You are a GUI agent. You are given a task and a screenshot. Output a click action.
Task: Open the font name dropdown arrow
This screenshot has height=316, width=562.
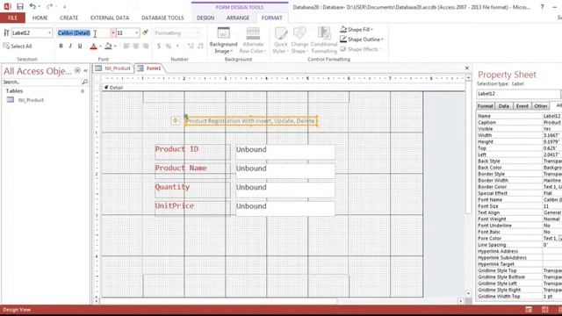[113, 33]
